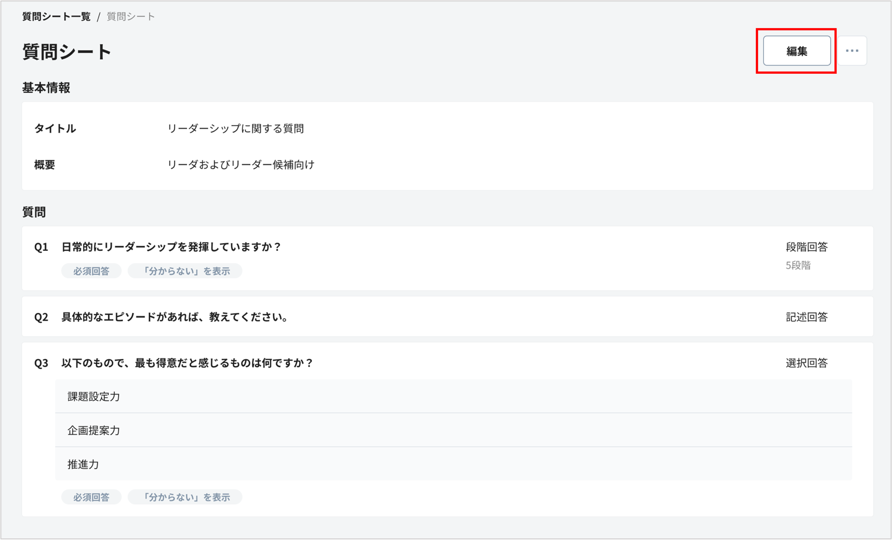
Task: Select the Q2 episode question text
Action: click(x=175, y=317)
